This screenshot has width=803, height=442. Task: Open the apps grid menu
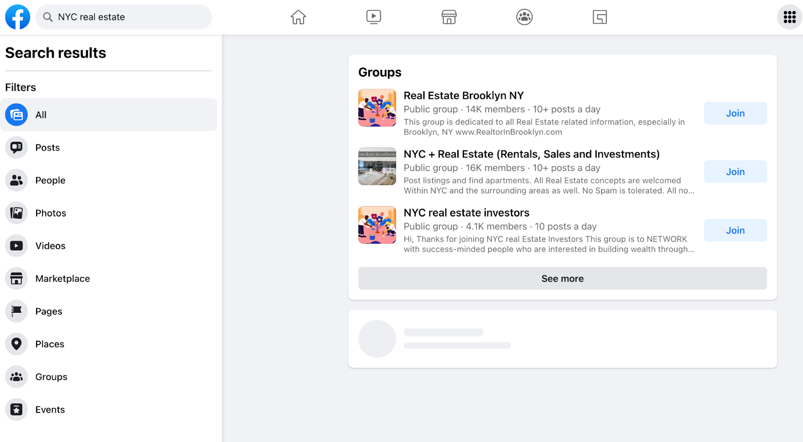[789, 17]
